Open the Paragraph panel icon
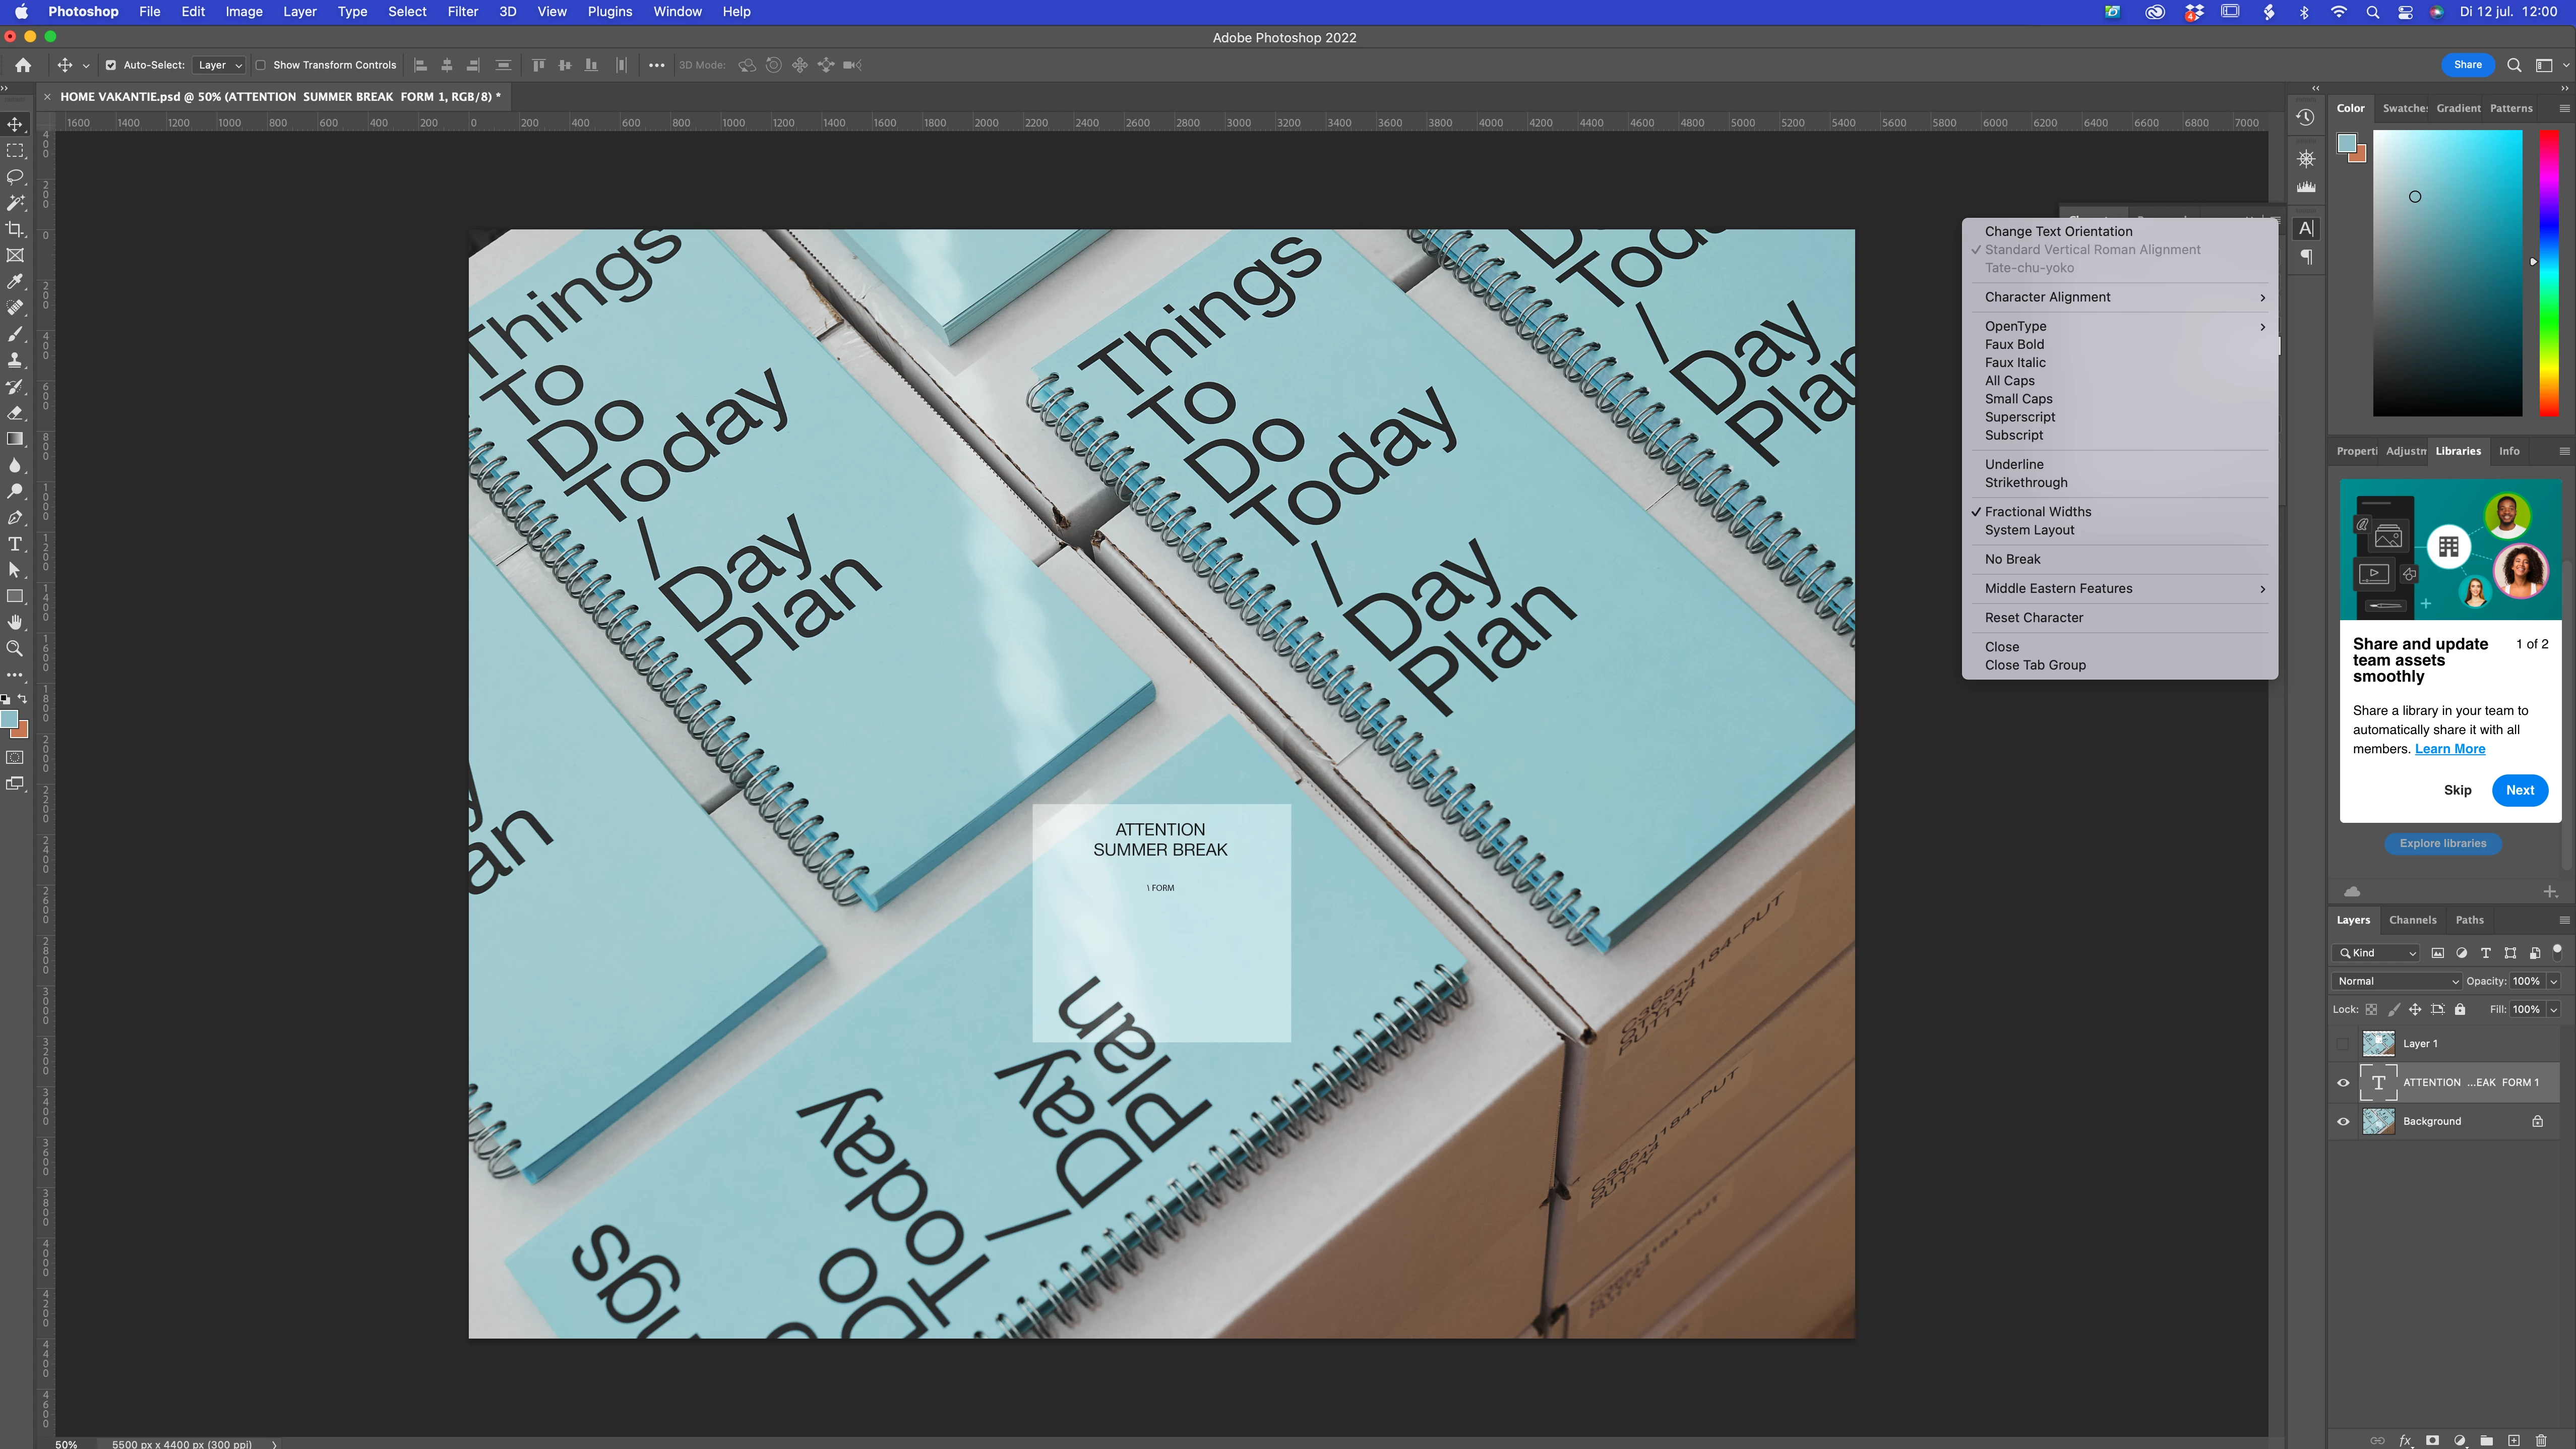Viewport: 2576px width, 1449px height. tap(2306, 258)
